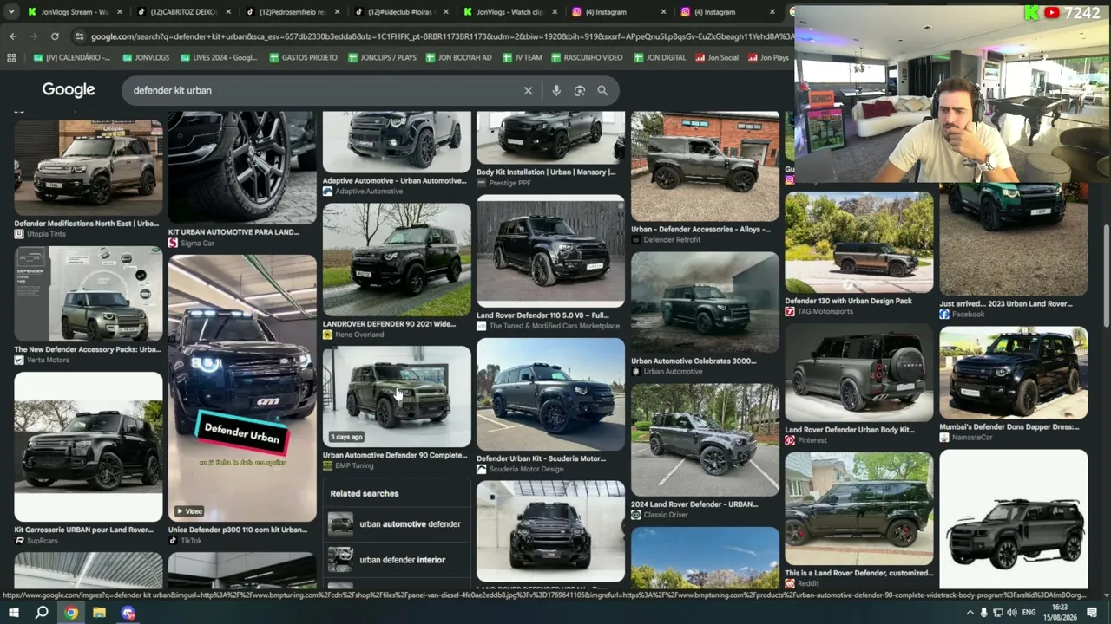This screenshot has height=624, width=1111.
Task: Open the 2023 Urban Land Rover Facebook image
Action: [1013, 239]
